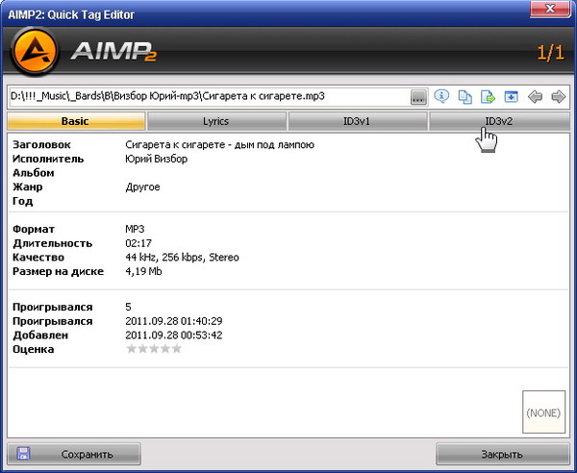This screenshot has height=473, width=577.
Task: Click the duration value '02:17'
Action: click(138, 243)
